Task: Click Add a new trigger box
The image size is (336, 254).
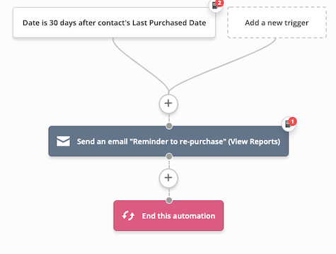Action: click(277, 23)
